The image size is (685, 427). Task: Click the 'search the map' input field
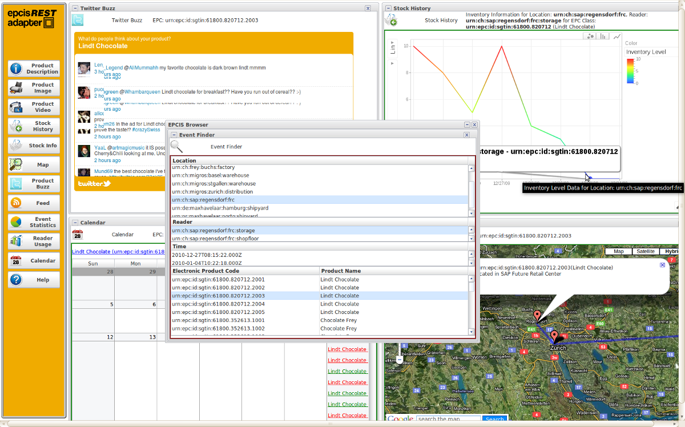tap(448, 420)
